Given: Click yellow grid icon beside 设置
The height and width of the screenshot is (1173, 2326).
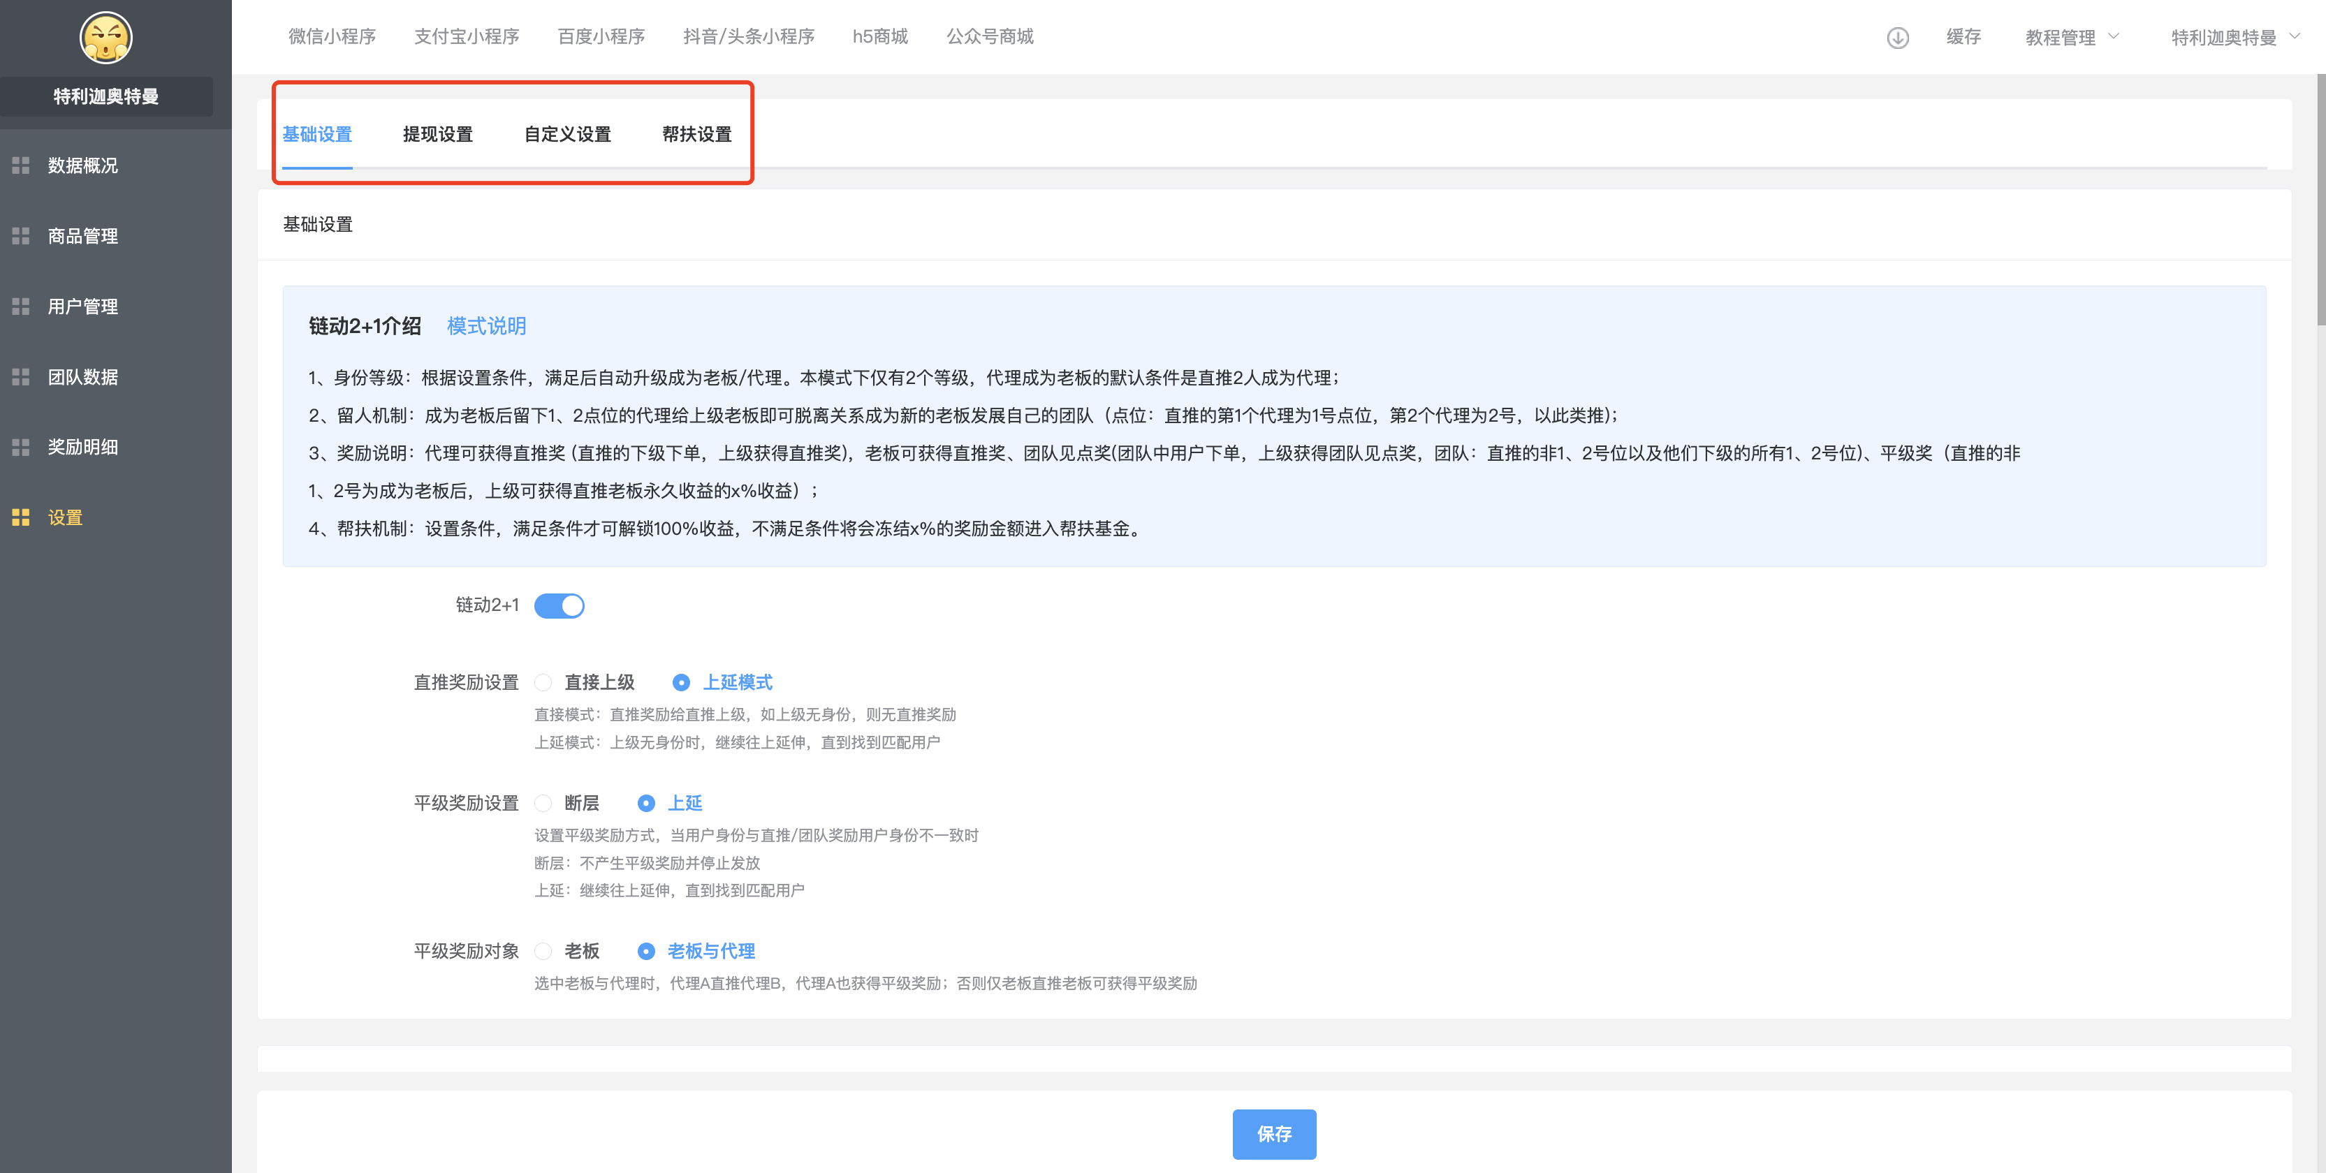Looking at the screenshot, I should tap(21, 518).
